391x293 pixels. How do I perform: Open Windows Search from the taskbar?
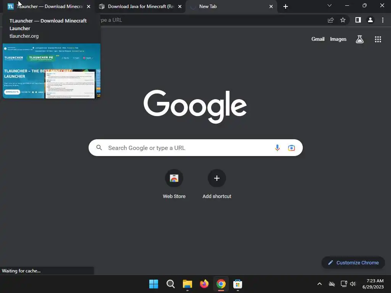171,284
